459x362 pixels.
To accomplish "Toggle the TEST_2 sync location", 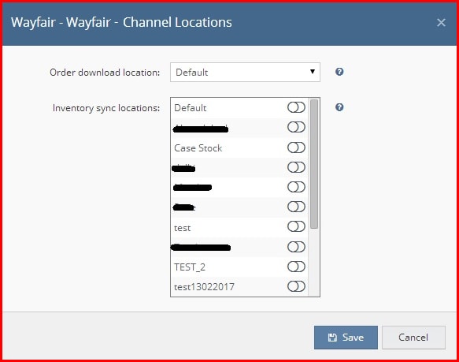I will pos(296,267).
